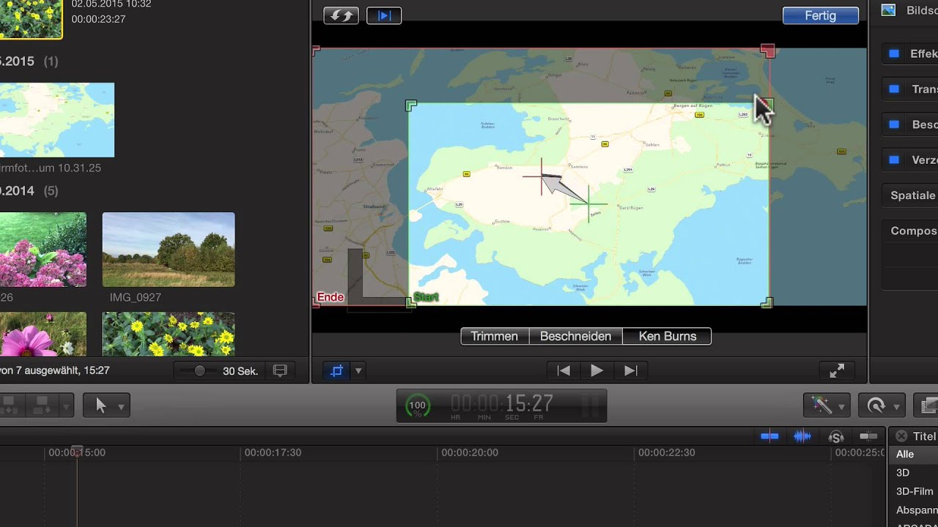The width and height of the screenshot is (938, 527).
Task: Toggle the Verz... checkbox in inspector
Action: pos(894,160)
